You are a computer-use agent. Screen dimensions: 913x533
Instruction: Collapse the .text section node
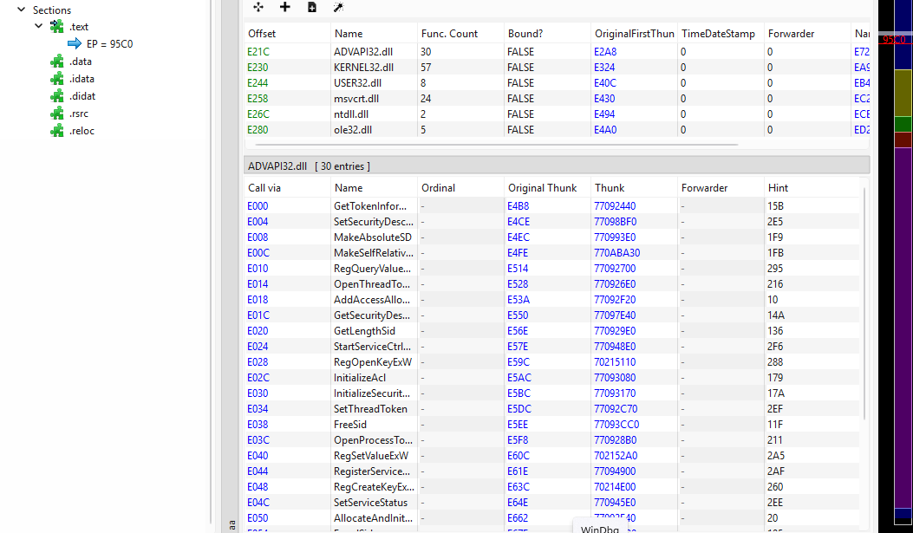[x=38, y=26]
